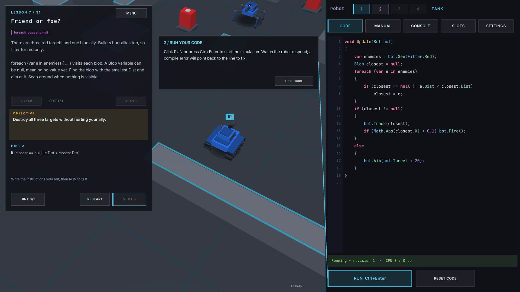Screen dimensions: 520x292
Task: Click the TANK robot type label
Action: pos(437,9)
